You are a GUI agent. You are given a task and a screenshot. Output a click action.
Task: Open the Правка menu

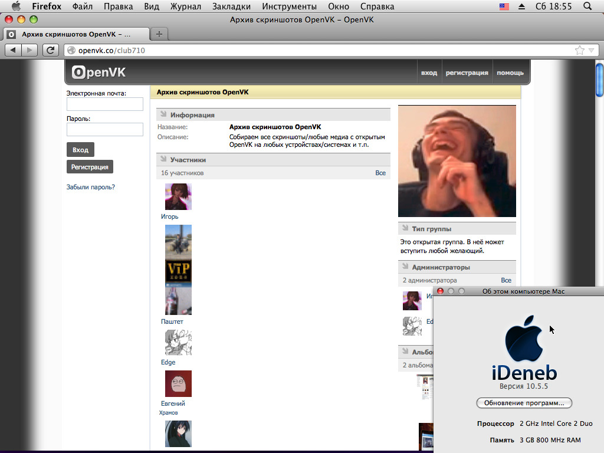(118, 6)
